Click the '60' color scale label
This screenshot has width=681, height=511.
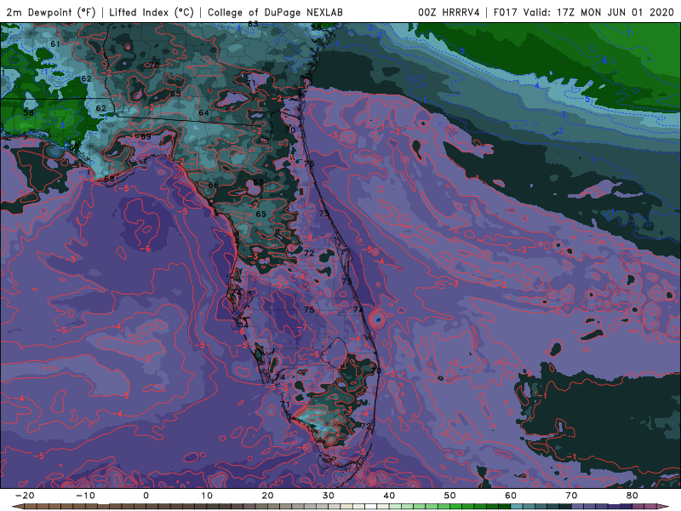[x=511, y=496]
